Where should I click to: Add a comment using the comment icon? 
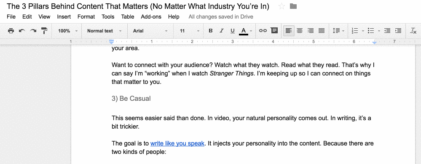pos(274,31)
